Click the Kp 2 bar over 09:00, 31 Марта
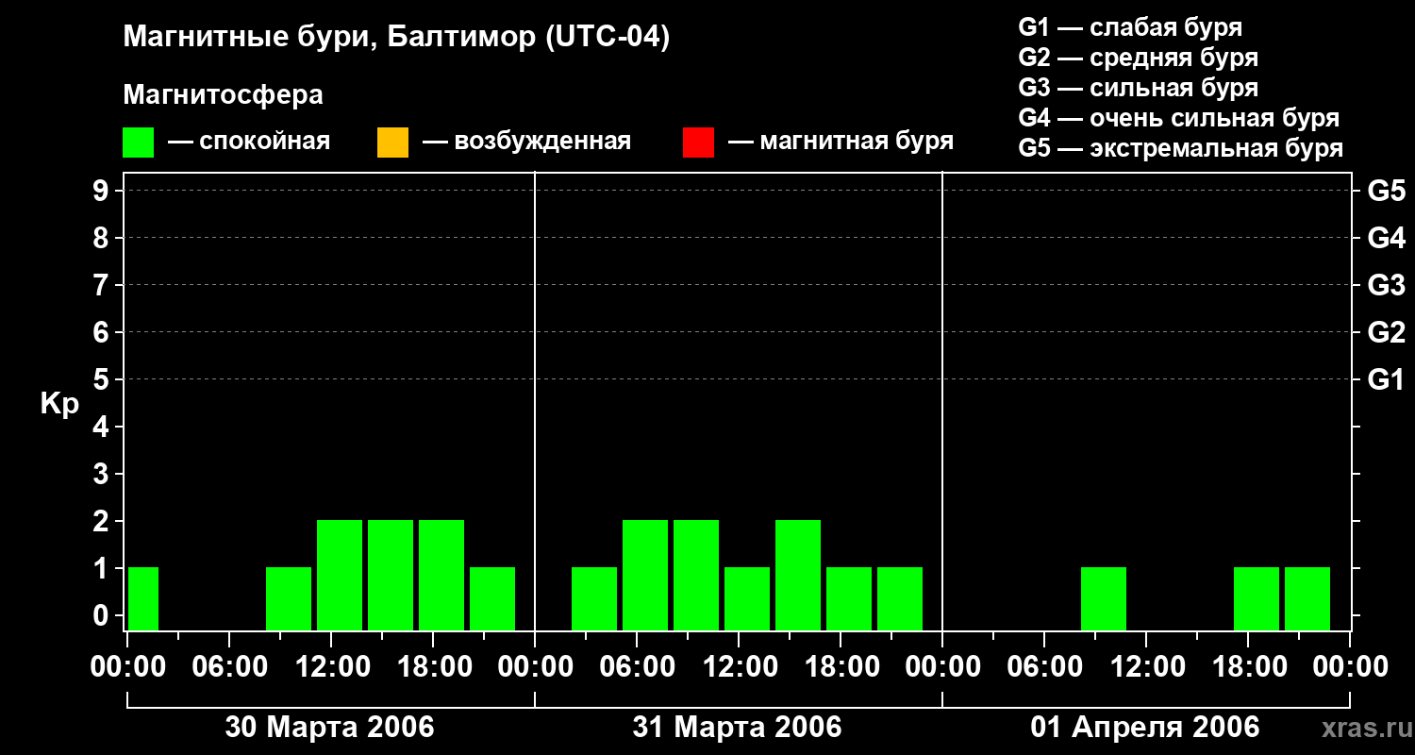Image resolution: width=1415 pixels, height=755 pixels. [x=696, y=575]
